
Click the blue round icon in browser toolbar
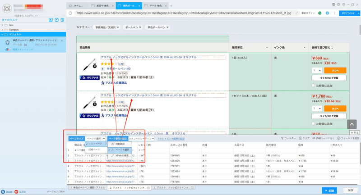tap(327, 13)
